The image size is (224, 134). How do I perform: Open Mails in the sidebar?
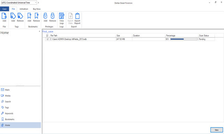[21, 90]
